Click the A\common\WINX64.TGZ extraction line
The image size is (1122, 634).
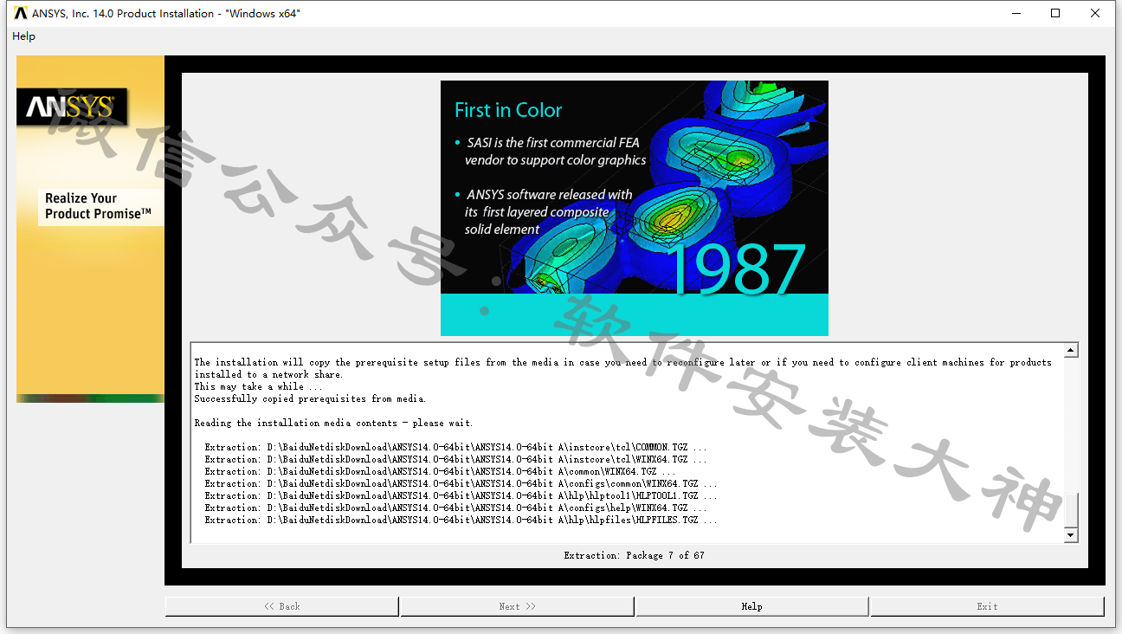(x=440, y=471)
